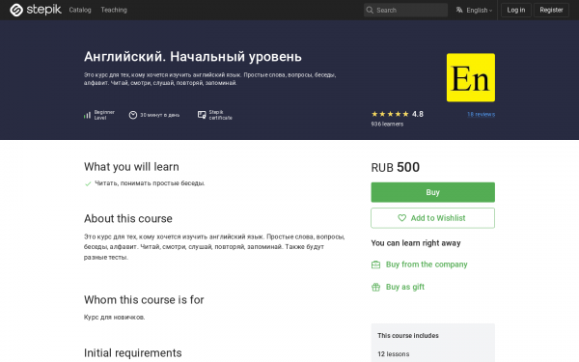Click the 'About this course' heading
The height and width of the screenshot is (362, 579).
pos(128,218)
